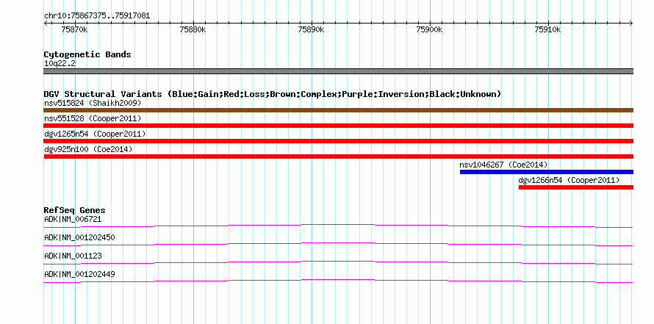Open the nsv1046267 (Coe2014) label
The height and width of the screenshot is (324, 654).
pos(503,165)
